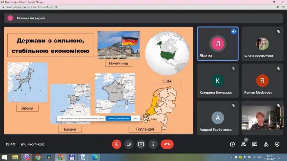The width and height of the screenshot is (287, 161).
Task: Click "Прекратить общий доступ" stop sharing button
Action: tap(118, 119)
